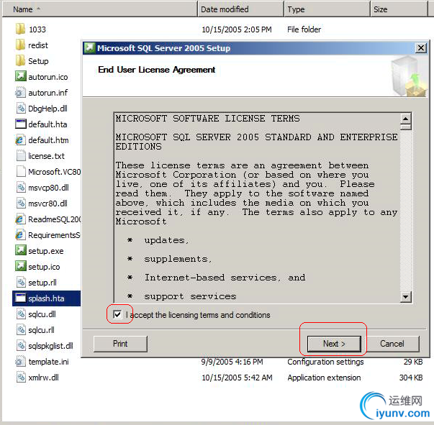Click the SQL Server Setup title bar icon
Screen dimensions: 434x425
89,48
